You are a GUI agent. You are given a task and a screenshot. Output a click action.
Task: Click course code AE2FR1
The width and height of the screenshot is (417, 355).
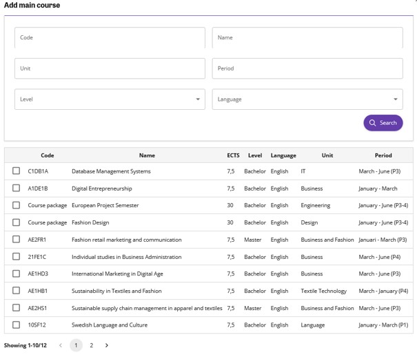(x=37, y=240)
